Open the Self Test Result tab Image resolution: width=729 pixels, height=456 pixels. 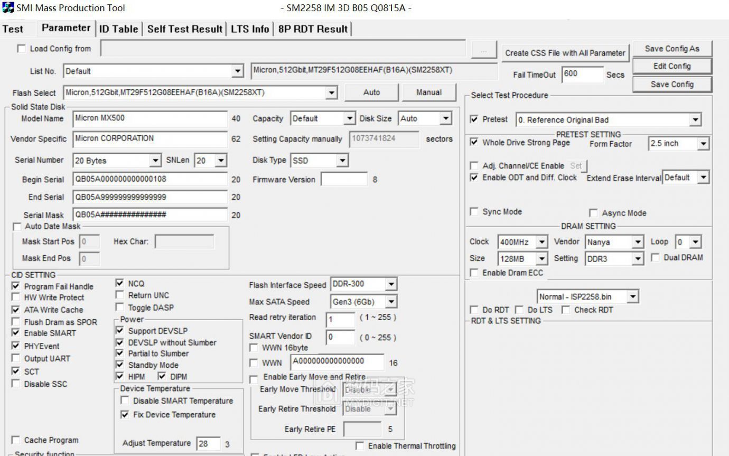(185, 29)
